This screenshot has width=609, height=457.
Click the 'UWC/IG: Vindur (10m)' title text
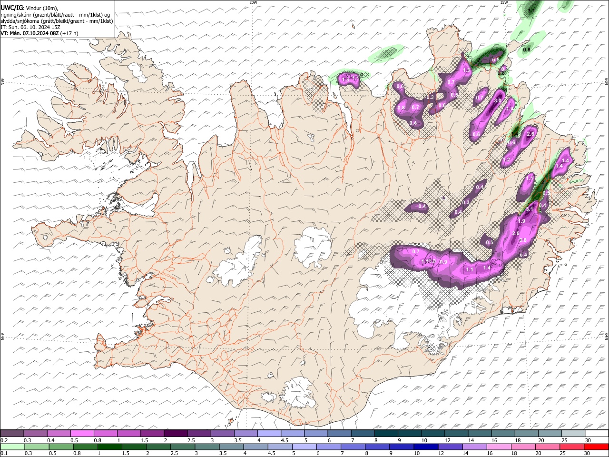[x=29, y=8]
